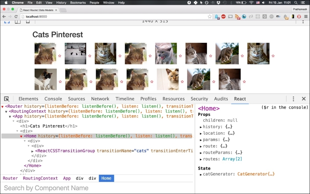
Task: Click the cream Siamese cat thumbnail
Action: coord(168,79)
